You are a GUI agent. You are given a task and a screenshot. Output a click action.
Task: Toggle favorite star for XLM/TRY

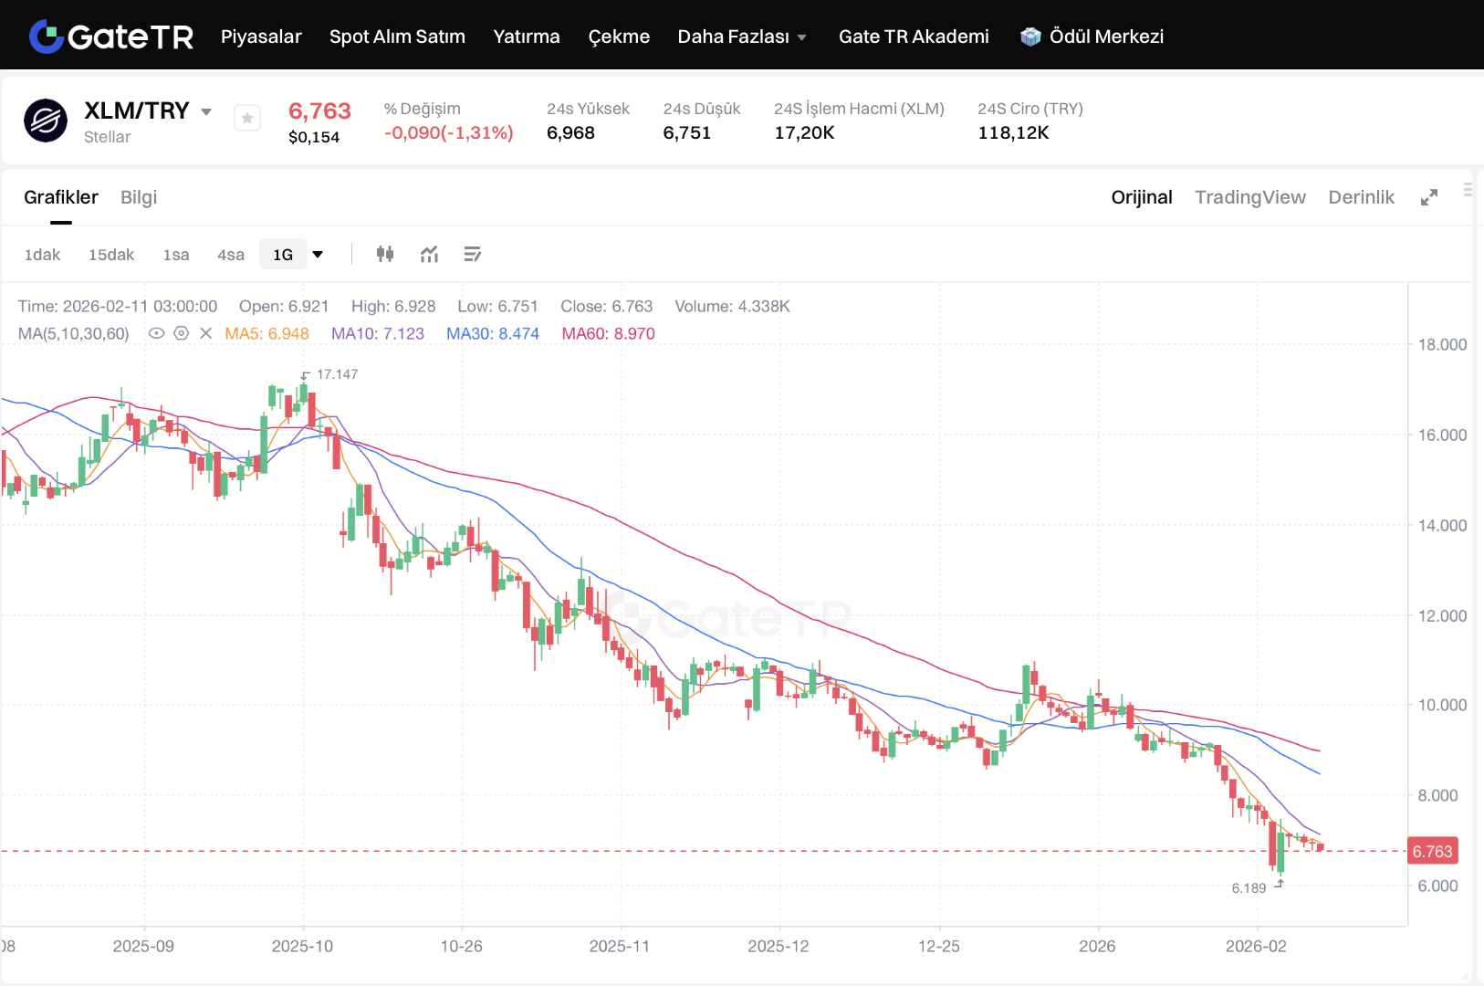(x=247, y=118)
